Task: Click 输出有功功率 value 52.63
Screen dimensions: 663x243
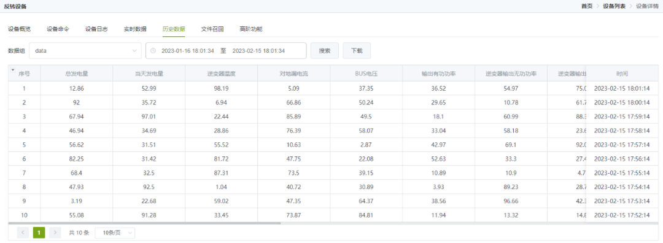Action: click(x=438, y=158)
